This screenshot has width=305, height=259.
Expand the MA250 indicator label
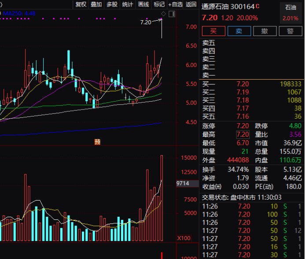(18, 14)
